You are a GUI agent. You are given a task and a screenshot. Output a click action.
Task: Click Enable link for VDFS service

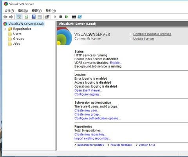(116, 63)
